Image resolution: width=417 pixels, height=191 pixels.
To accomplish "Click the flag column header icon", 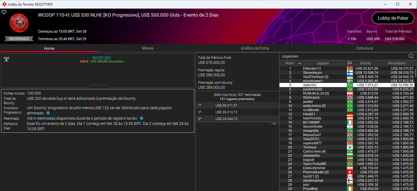I will (350, 63).
